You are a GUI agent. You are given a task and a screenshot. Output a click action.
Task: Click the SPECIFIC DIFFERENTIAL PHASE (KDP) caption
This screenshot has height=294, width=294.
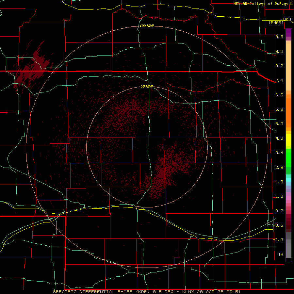[102, 292]
